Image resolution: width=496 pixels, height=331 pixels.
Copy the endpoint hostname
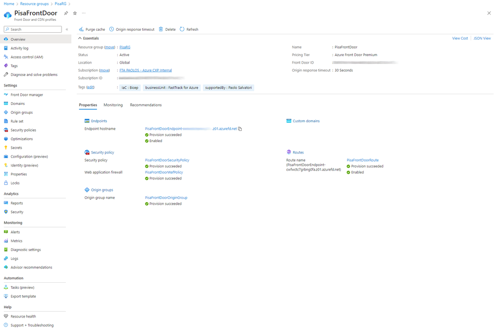(x=240, y=129)
